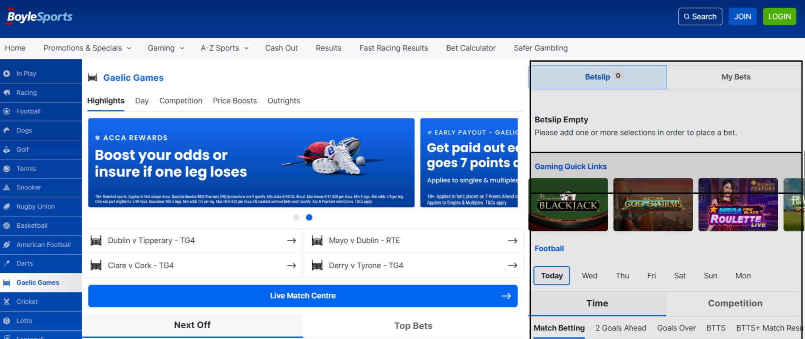Go to Cash Out page
The height and width of the screenshot is (339, 805).
281,48
